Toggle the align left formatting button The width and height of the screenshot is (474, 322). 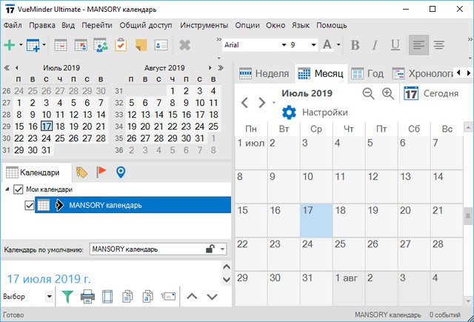[x=419, y=45]
